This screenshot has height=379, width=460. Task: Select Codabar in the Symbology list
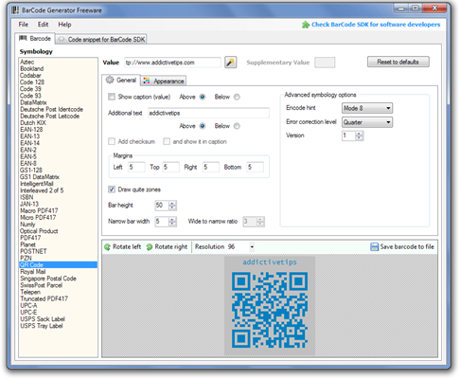pos(30,75)
